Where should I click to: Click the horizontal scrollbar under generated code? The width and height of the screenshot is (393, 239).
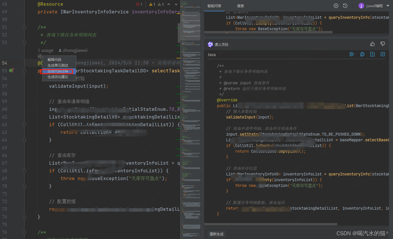point(271,224)
